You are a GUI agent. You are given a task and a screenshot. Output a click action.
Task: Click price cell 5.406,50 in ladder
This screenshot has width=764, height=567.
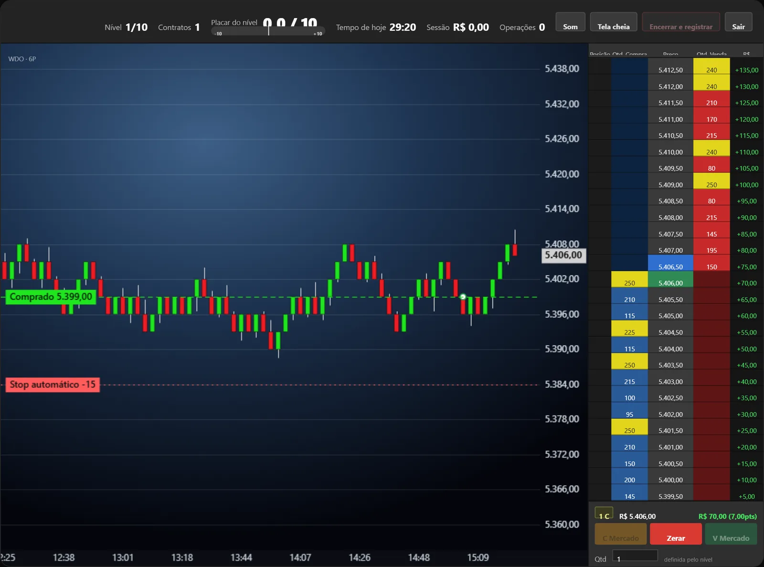coord(670,264)
